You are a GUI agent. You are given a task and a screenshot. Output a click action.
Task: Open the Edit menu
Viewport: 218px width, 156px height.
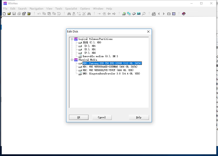point(13,9)
